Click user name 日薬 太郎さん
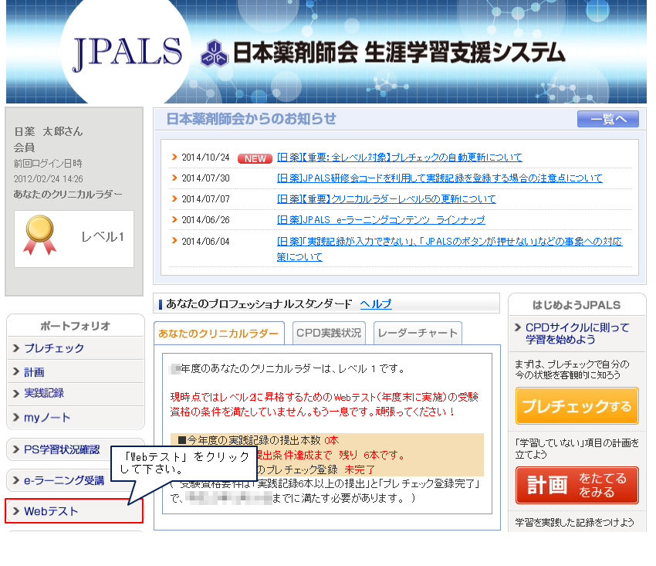The width and height of the screenshot is (656, 566). pos(48,131)
